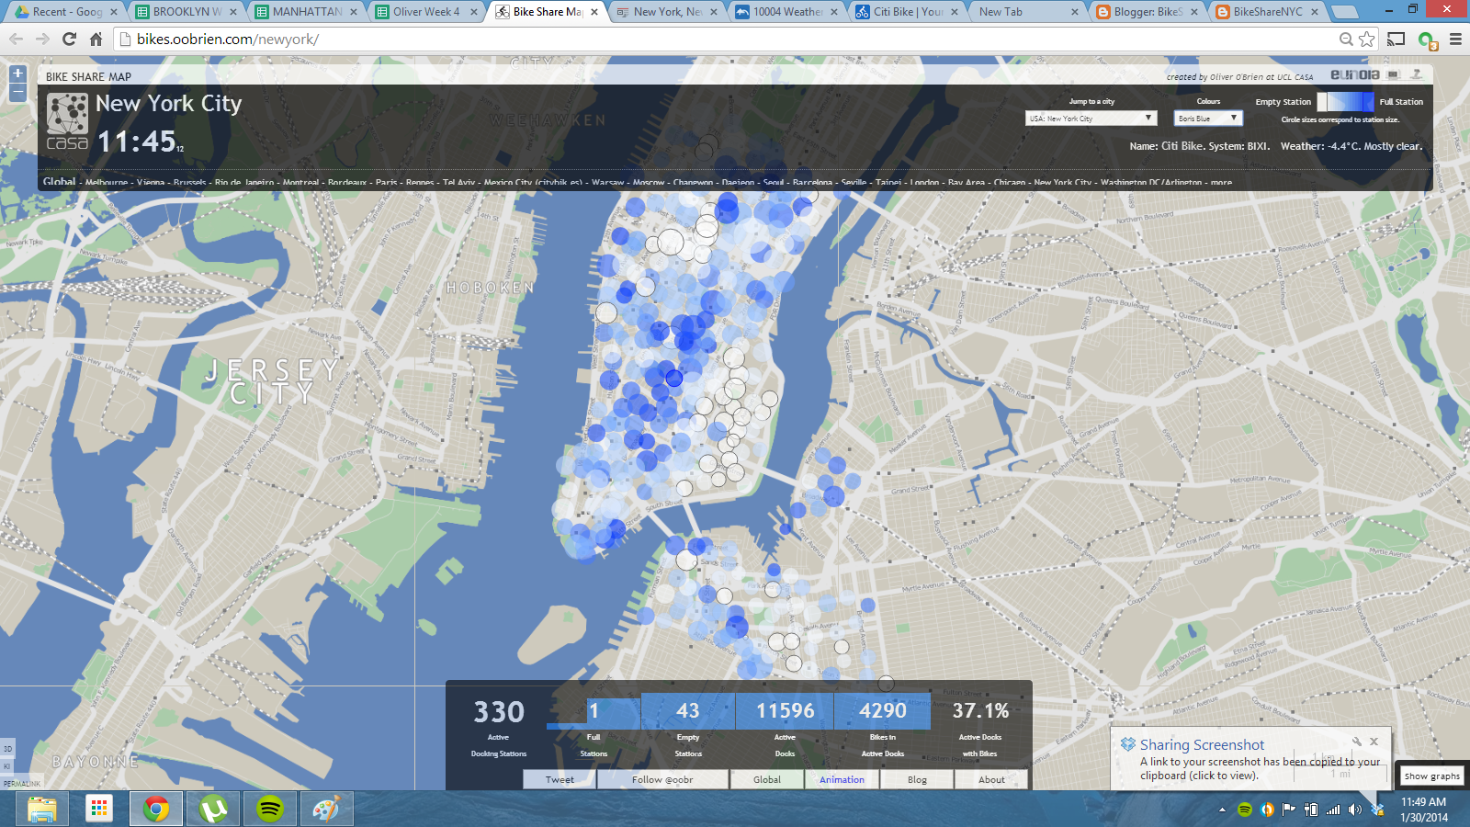Screen dimensions: 1470x827
Task: Click the Montreal link in the city list
Action: pos(300,183)
